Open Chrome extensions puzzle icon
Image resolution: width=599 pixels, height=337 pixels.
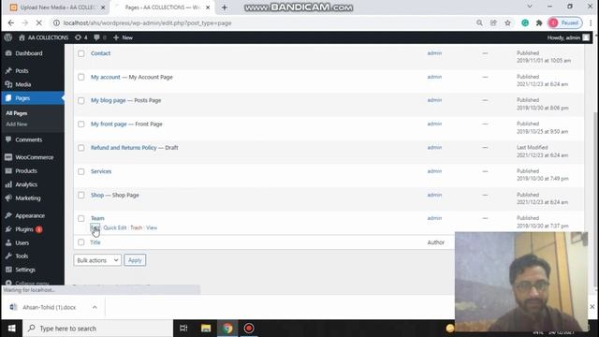[x=539, y=22]
